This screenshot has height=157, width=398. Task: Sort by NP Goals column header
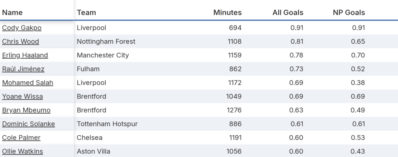349,12
